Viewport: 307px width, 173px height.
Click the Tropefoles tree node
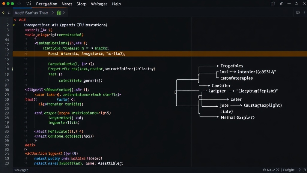tap(232, 66)
